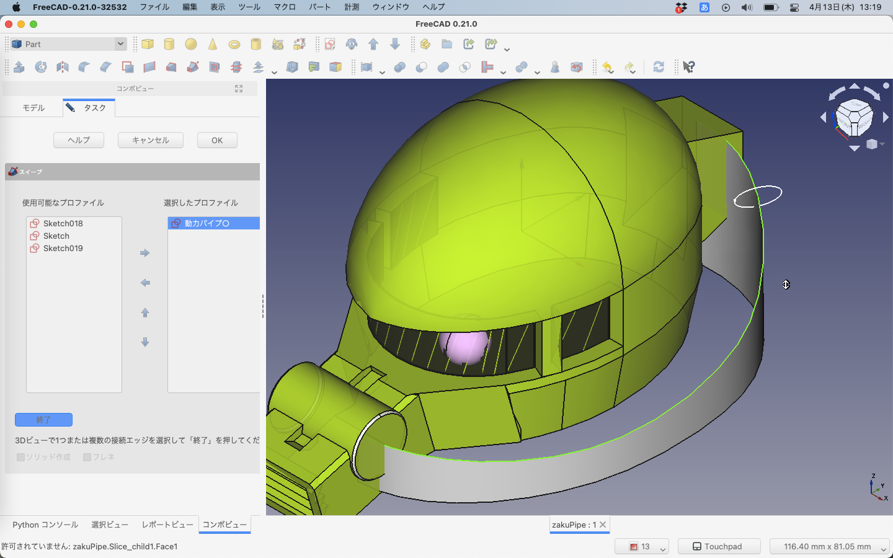Create a Cone primitive
This screenshot has width=893, height=558.
(x=213, y=44)
